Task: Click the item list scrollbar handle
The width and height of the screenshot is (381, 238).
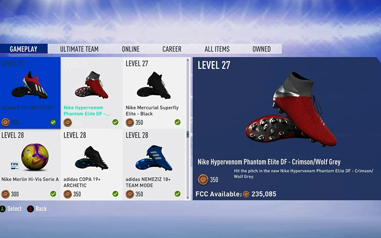Action: pos(188,135)
